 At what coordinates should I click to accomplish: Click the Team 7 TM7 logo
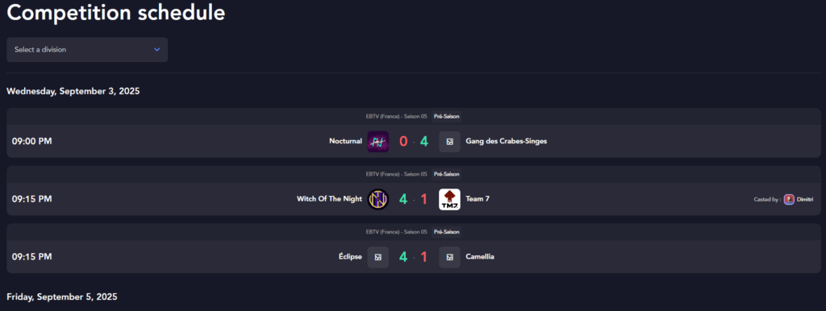pos(449,200)
